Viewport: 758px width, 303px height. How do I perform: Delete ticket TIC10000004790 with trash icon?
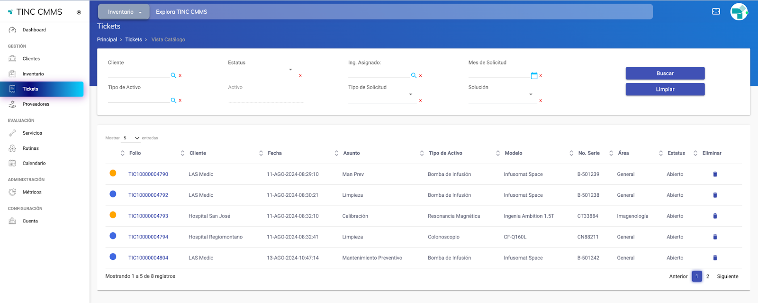coord(715,174)
